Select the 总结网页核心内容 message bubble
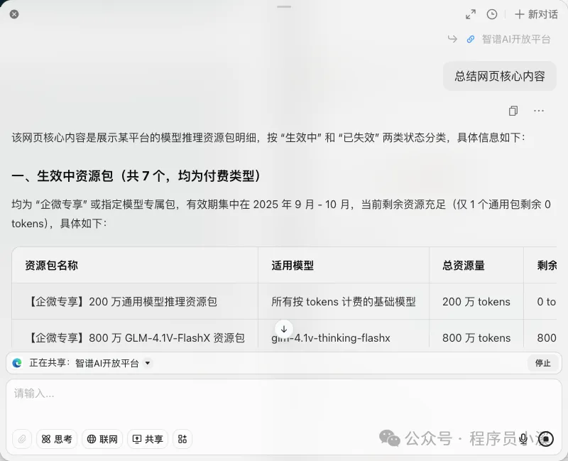 [x=500, y=76]
